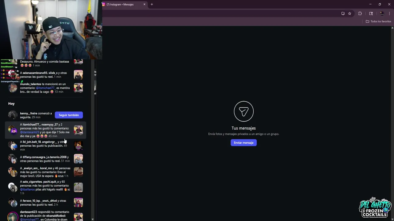Open angelvrgr__ username link
394x221 pixels.
pos(49,142)
